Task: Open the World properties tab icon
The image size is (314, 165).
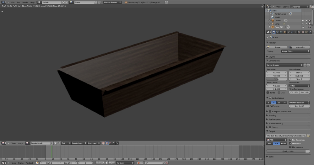Action: (281, 32)
